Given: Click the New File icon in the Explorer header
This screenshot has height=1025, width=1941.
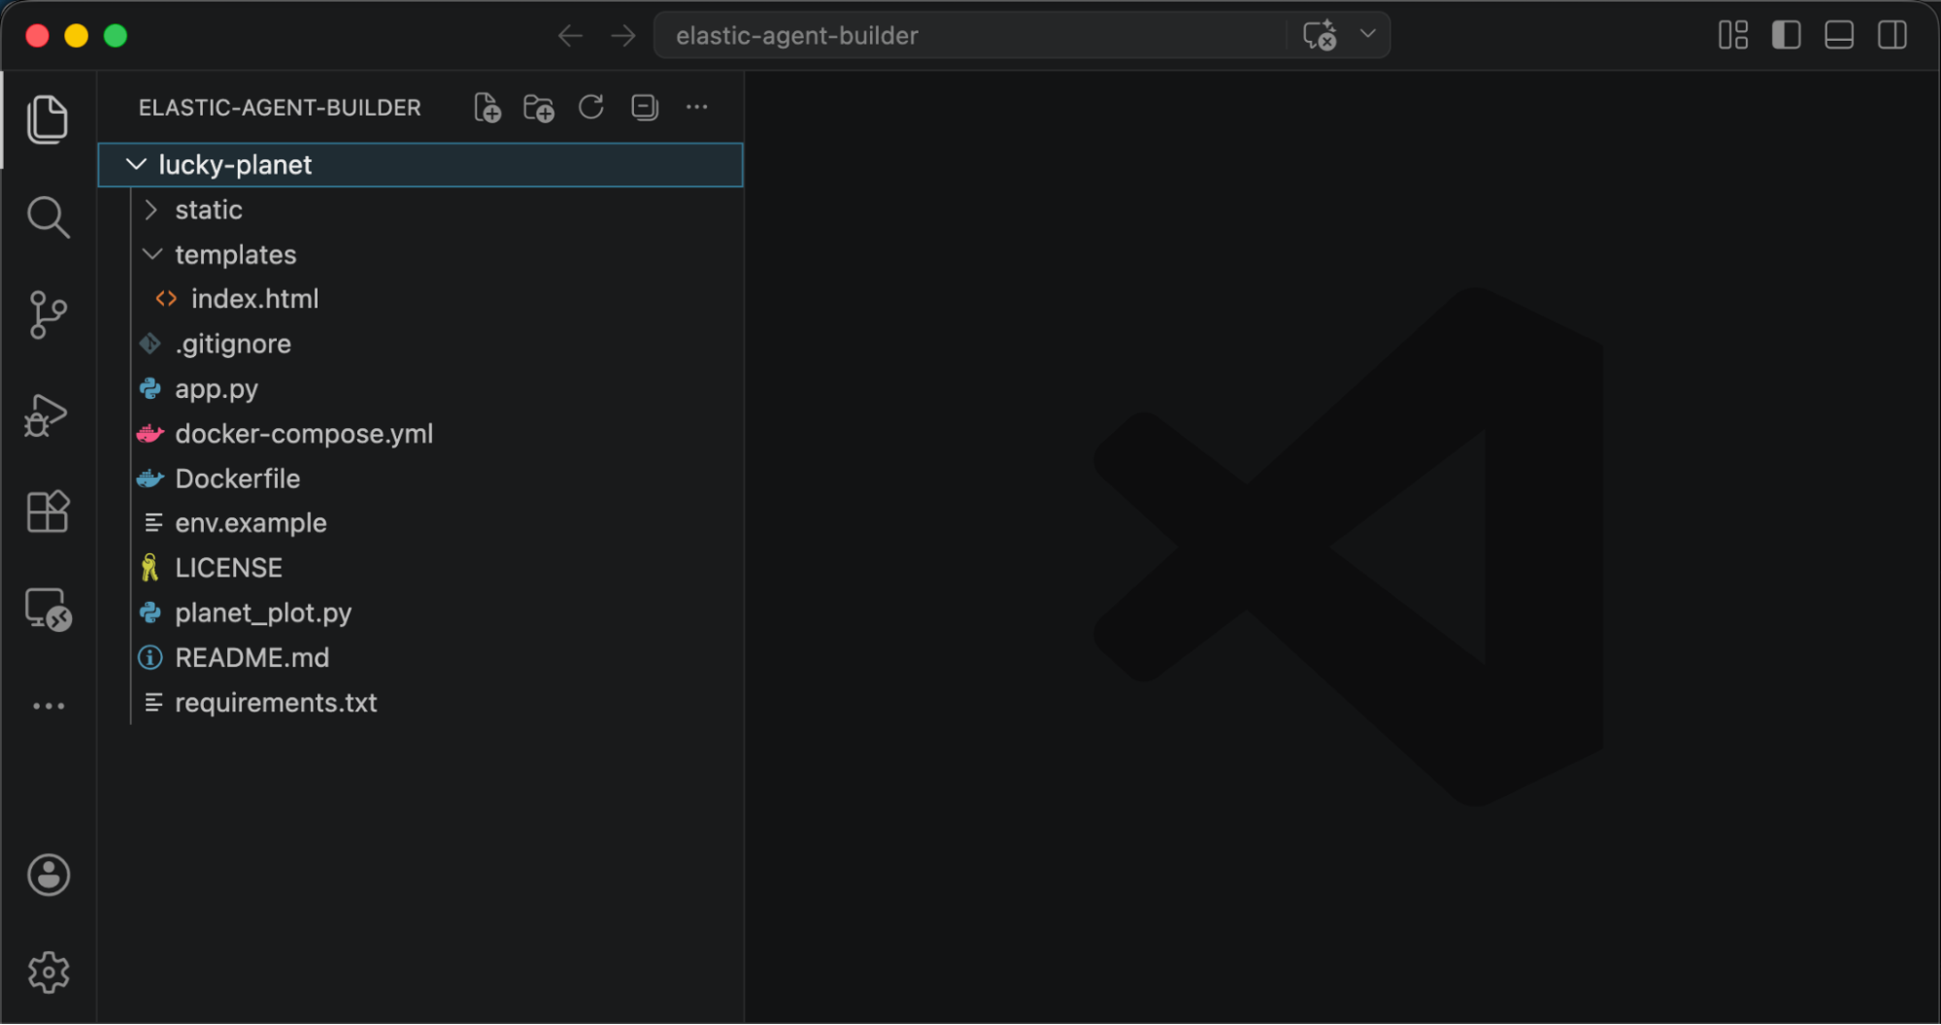Looking at the screenshot, I should (x=487, y=107).
